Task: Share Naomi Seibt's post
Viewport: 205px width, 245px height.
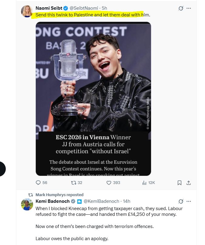Action: [189, 183]
